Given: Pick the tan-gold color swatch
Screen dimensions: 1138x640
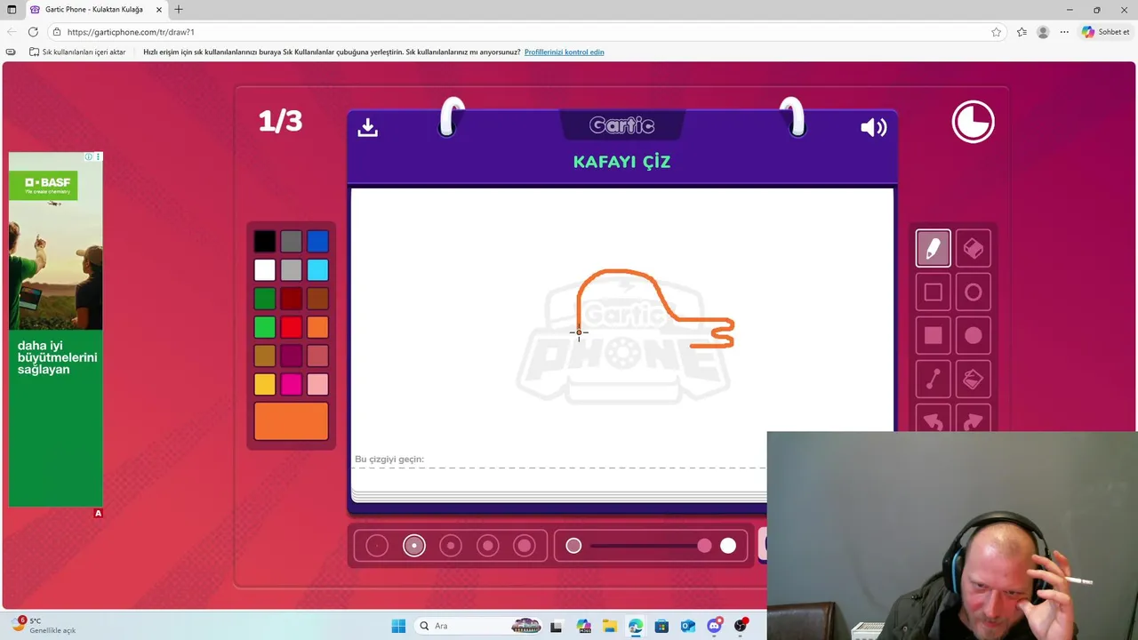Looking at the screenshot, I should [265, 356].
